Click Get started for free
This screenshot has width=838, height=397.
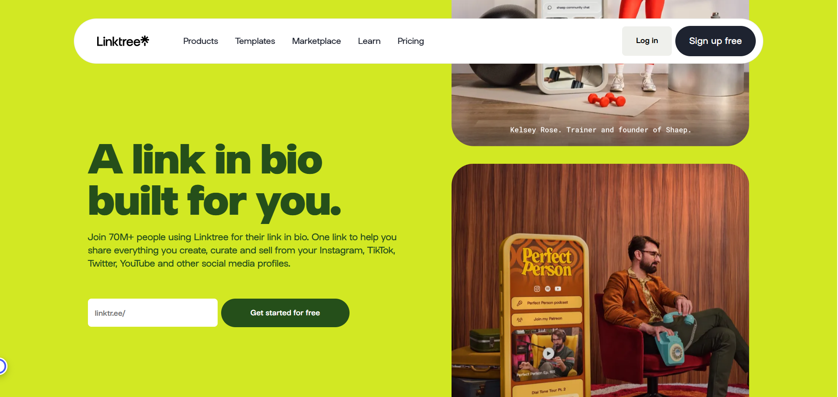tap(285, 313)
